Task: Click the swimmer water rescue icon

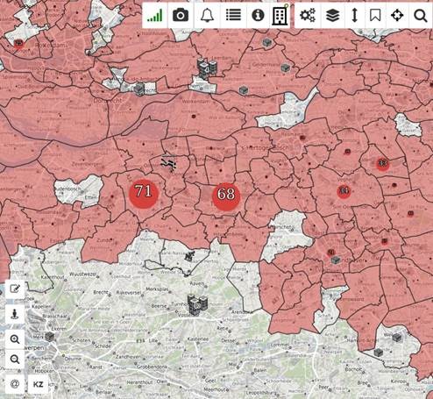Action: (x=168, y=164)
